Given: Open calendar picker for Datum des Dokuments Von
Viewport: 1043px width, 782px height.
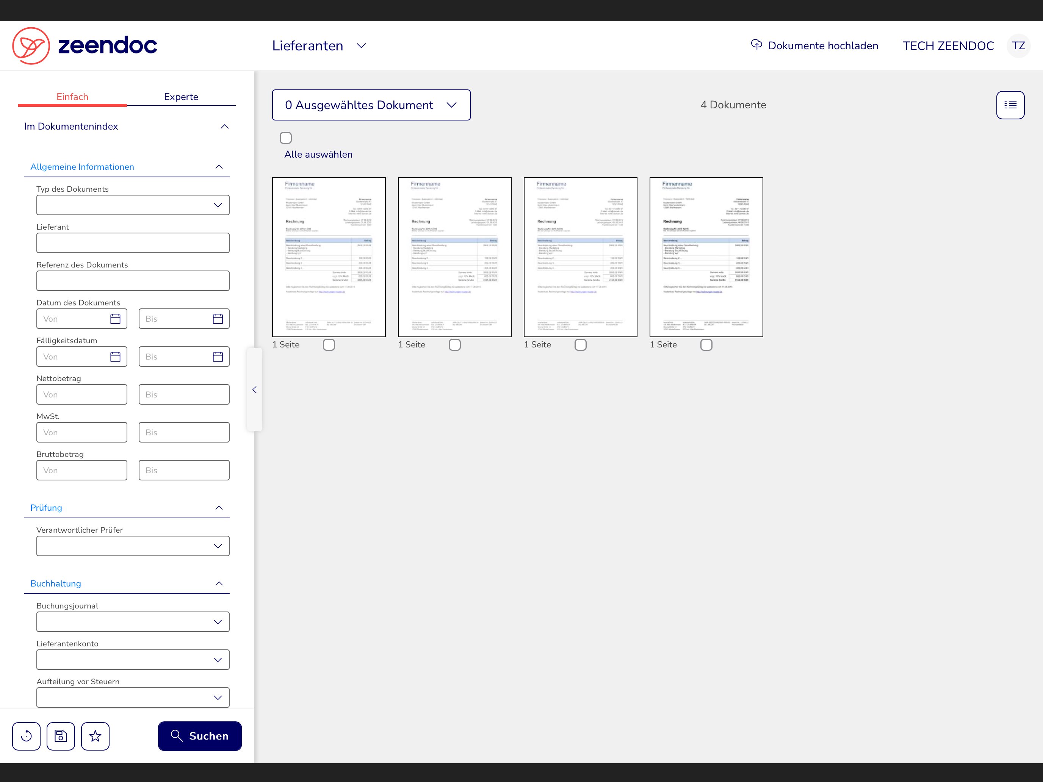Looking at the screenshot, I should coord(115,319).
